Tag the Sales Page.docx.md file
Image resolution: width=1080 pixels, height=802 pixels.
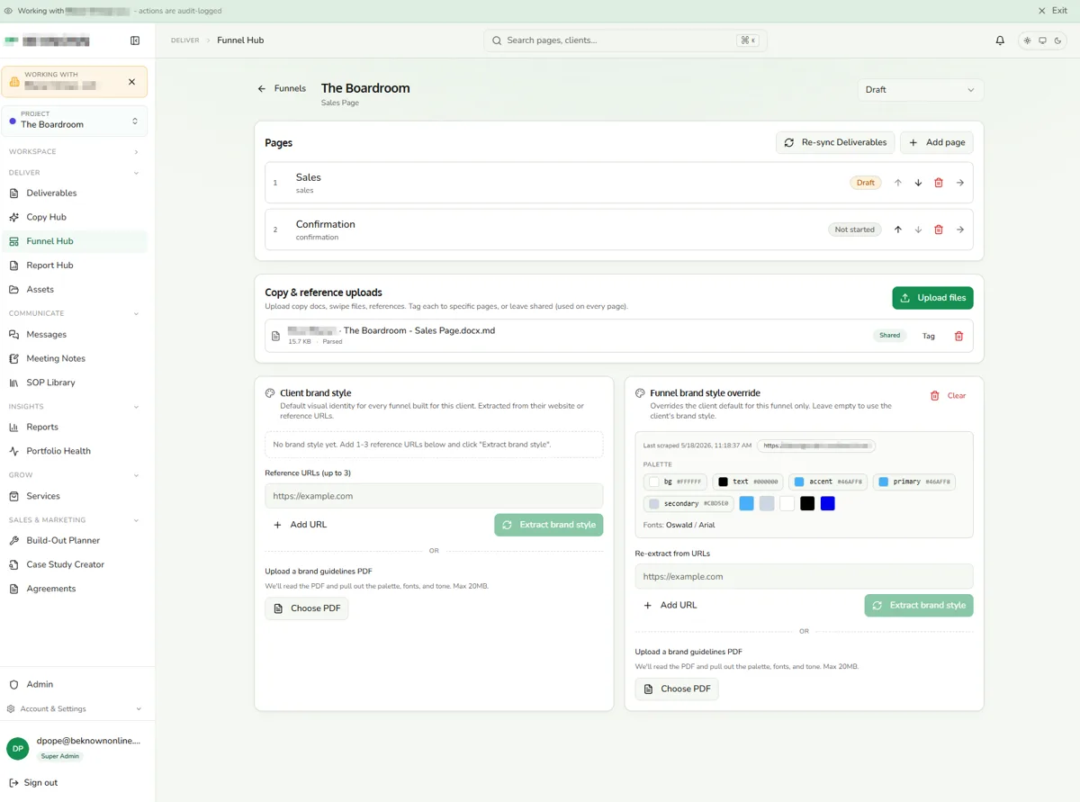pos(929,336)
